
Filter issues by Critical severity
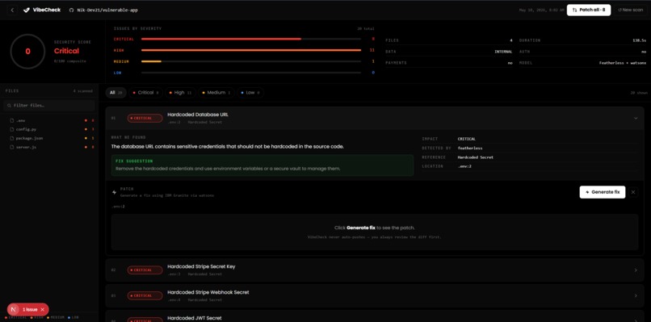click(x=145, y=93)
